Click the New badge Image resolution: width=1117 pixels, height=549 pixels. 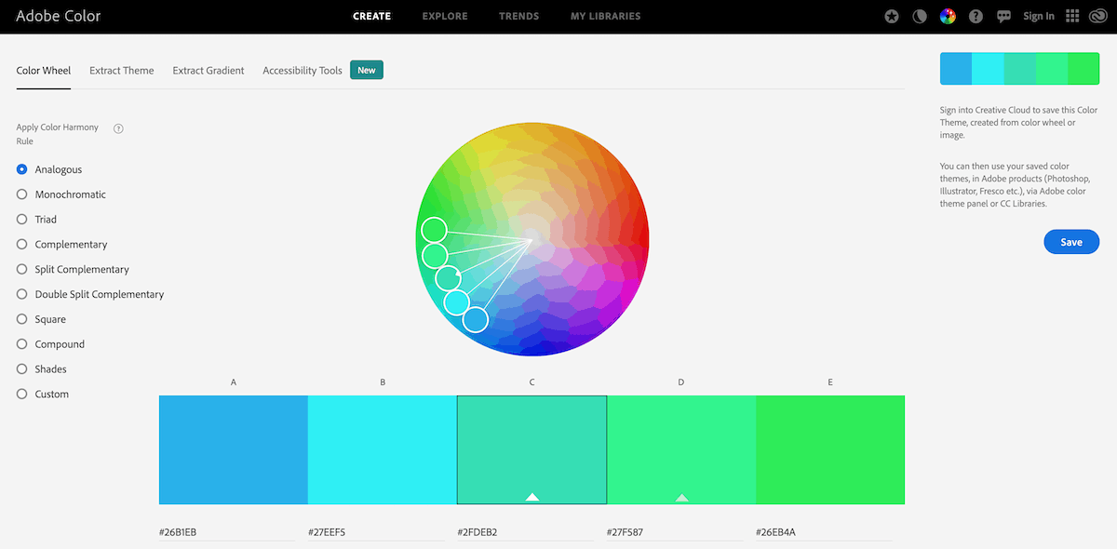click(x=367, y=70)
